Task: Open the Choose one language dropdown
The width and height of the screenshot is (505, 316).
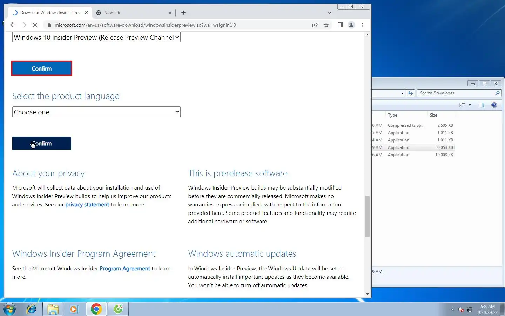Action: (x=96, y=112)
